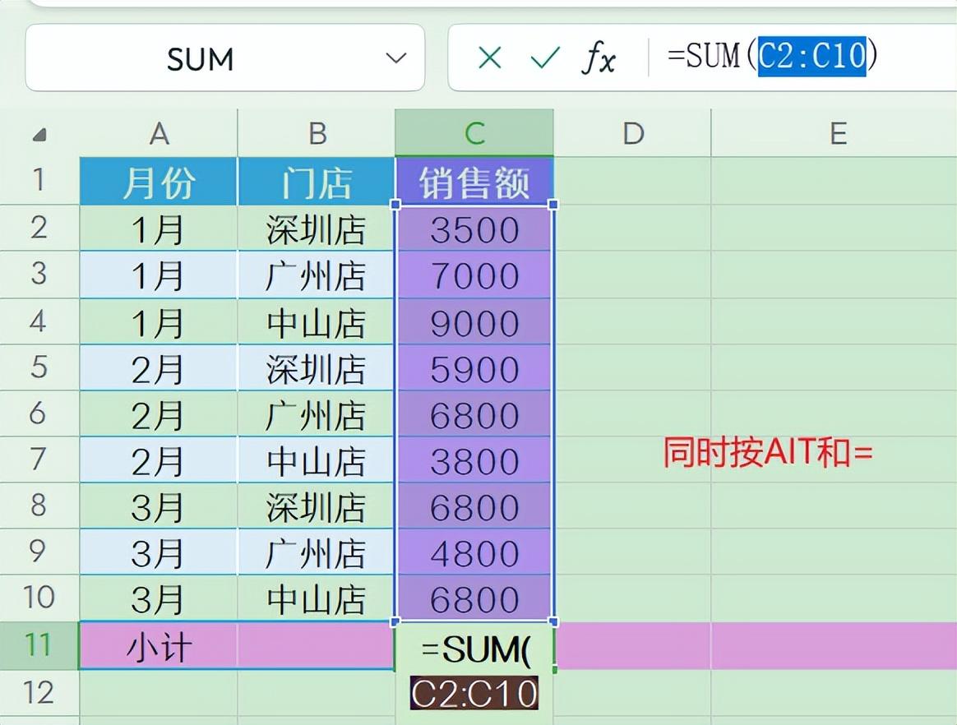957x725 pixels.
Task: Select row 5 header
Action: tap(39, 367)
